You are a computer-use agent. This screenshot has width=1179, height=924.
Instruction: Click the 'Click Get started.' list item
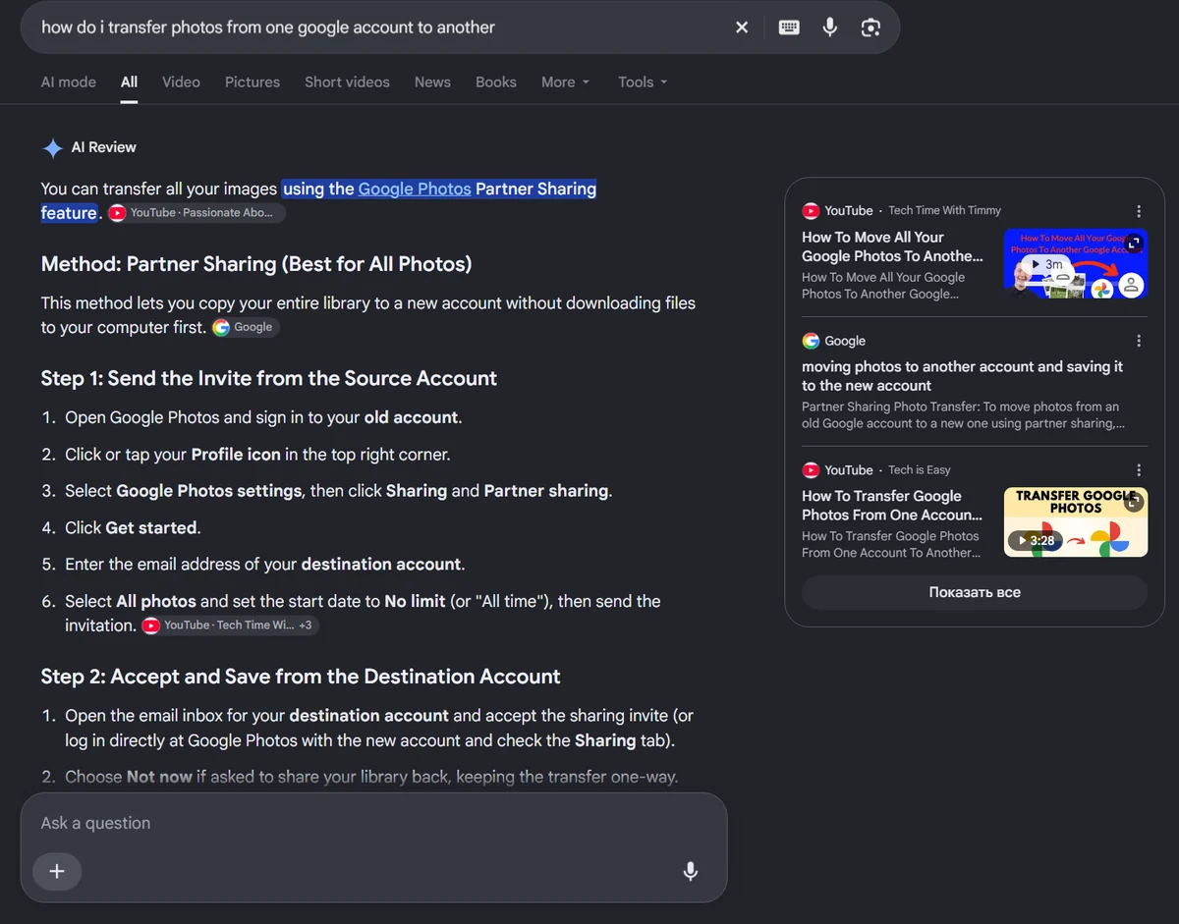(x=133, y=528)
